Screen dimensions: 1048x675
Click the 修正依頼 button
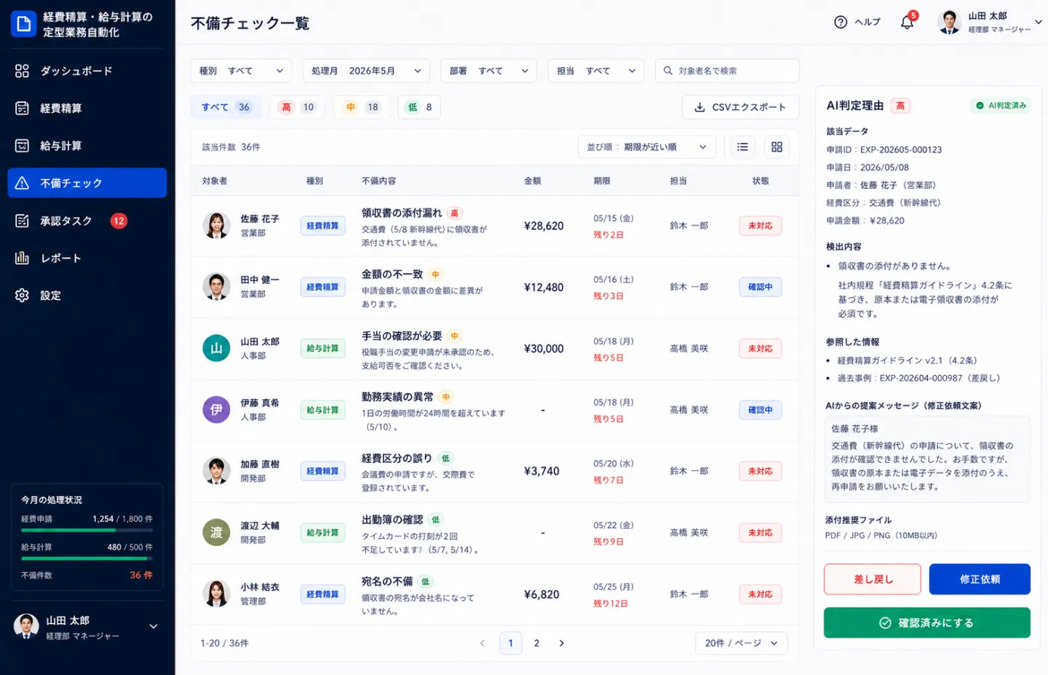[980, 580]
